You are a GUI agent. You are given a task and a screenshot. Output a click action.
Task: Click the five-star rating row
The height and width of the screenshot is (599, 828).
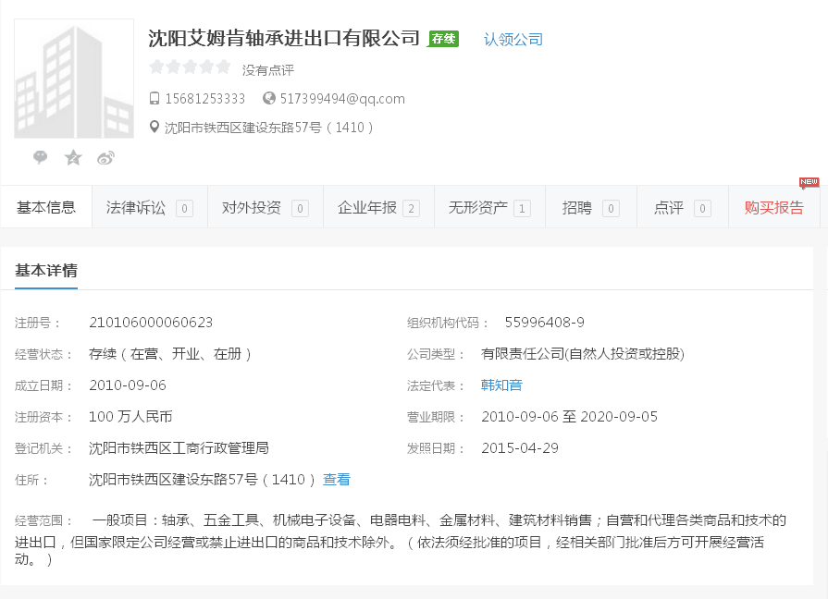click(x=190, y=67)
